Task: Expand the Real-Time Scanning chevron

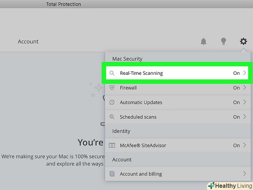Action: [x=245, y=73]
